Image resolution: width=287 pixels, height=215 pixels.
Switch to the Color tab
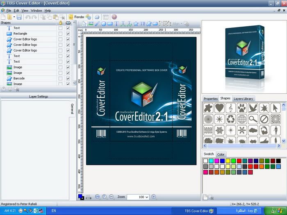point(221,154)
